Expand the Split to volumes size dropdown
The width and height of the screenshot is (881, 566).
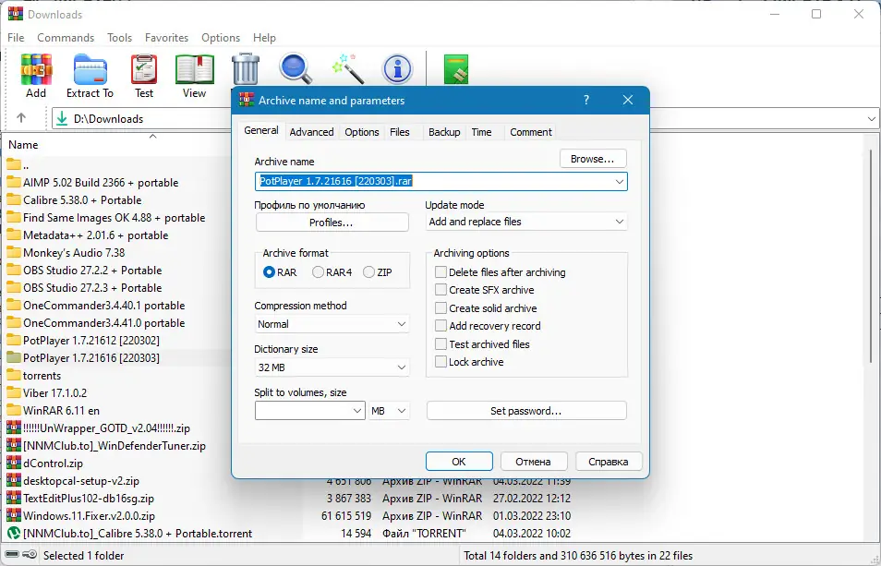coord(357,411)
